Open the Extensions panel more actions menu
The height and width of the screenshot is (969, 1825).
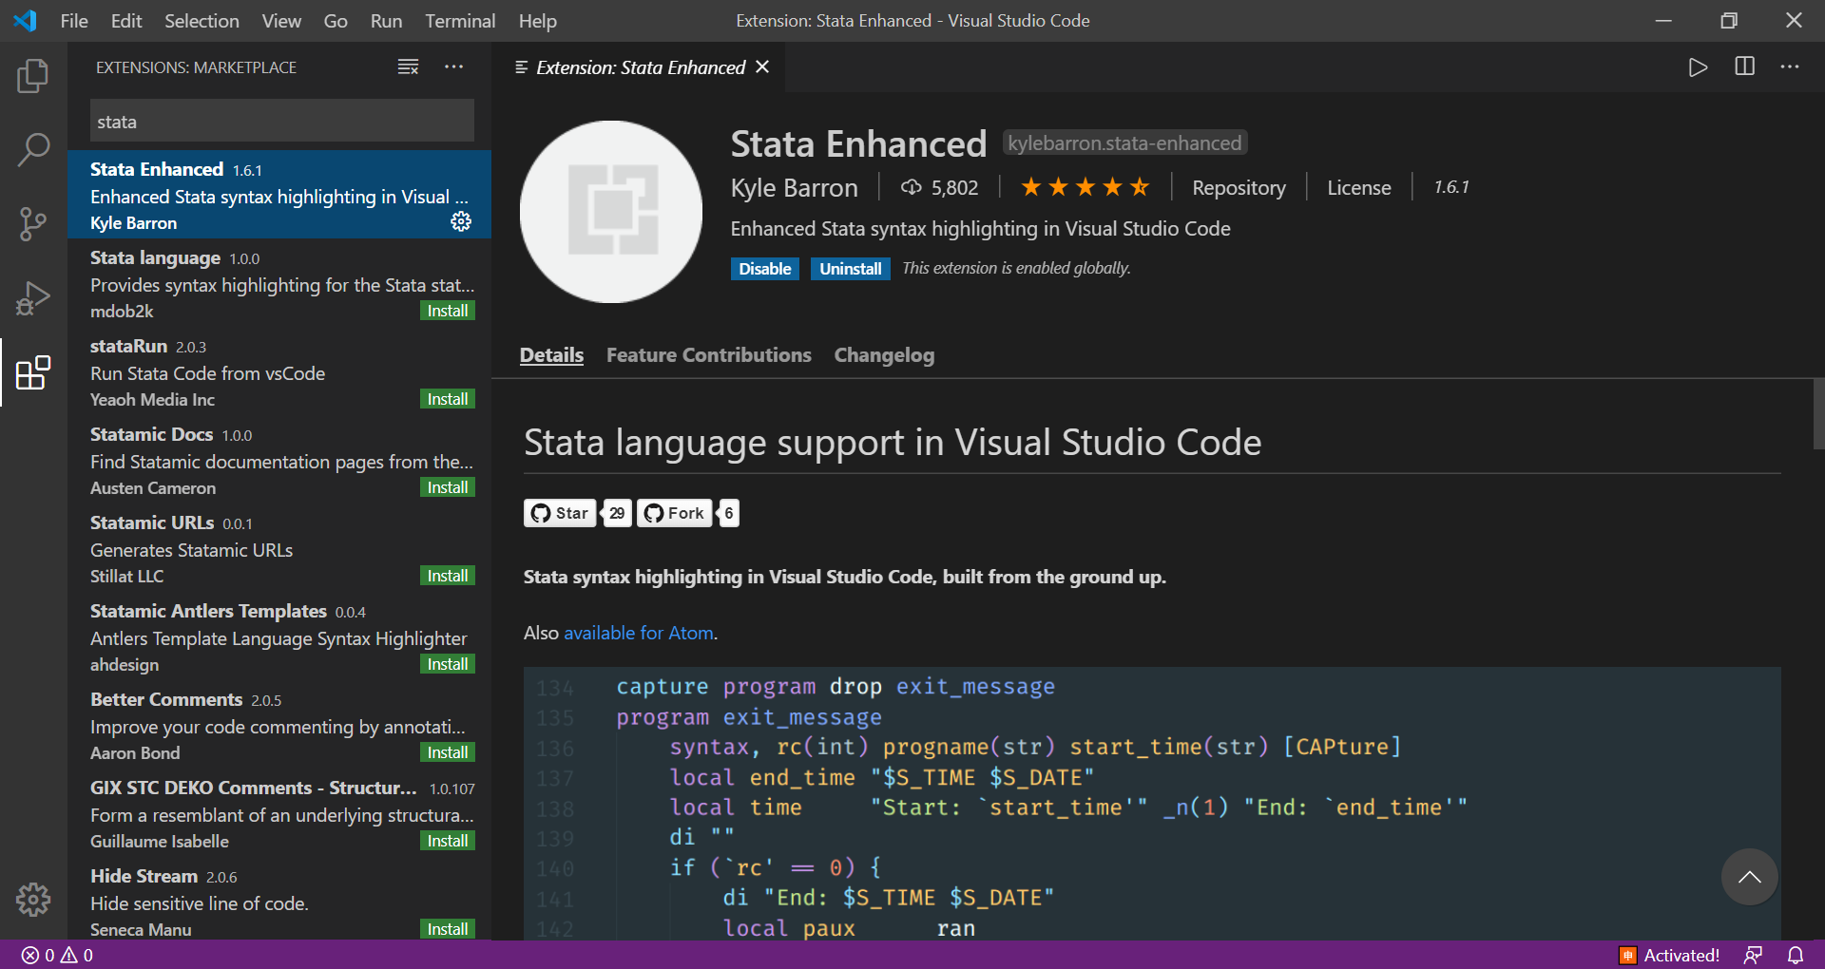454,66
